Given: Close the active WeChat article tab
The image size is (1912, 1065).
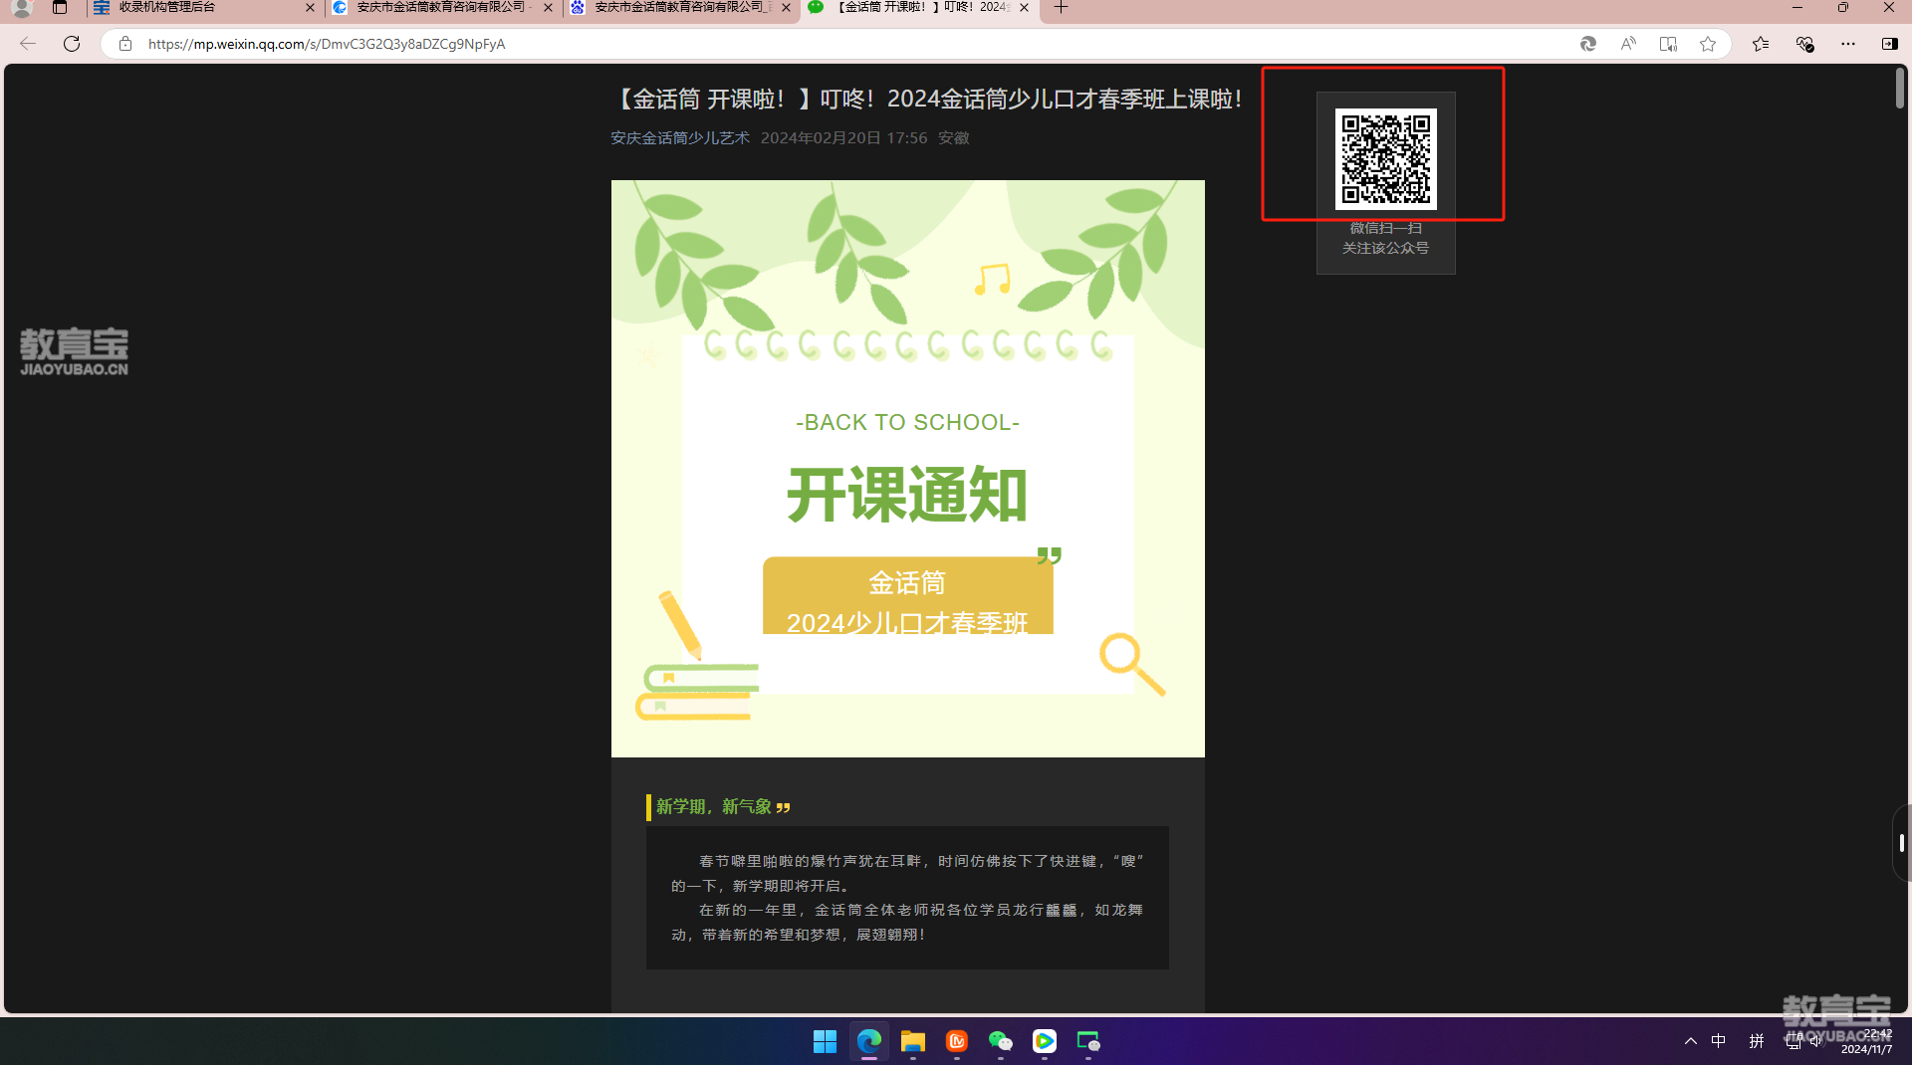Looking at the screenshot, I should (1024, 8).
